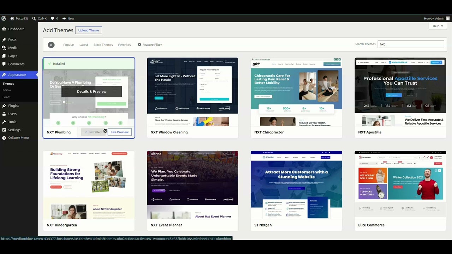This screenshot has width=452, height=254.
Task: Click the Pages icon in the sidebar
Action: 4,56
